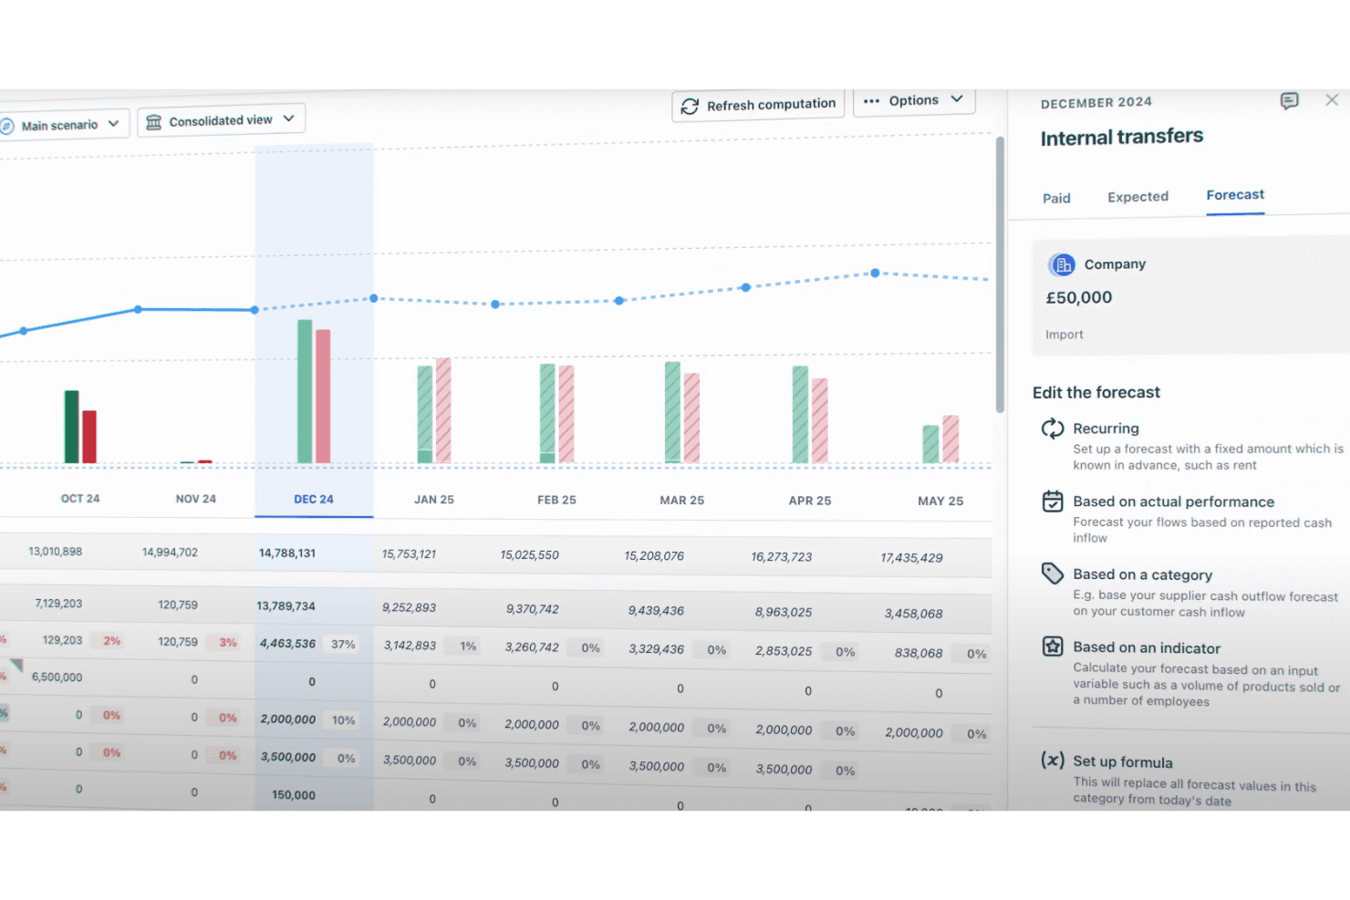Click the Import label under Company
The width and height of the screenshot is (1350, 900).
pyautogui.click(x=1064, y=335)
